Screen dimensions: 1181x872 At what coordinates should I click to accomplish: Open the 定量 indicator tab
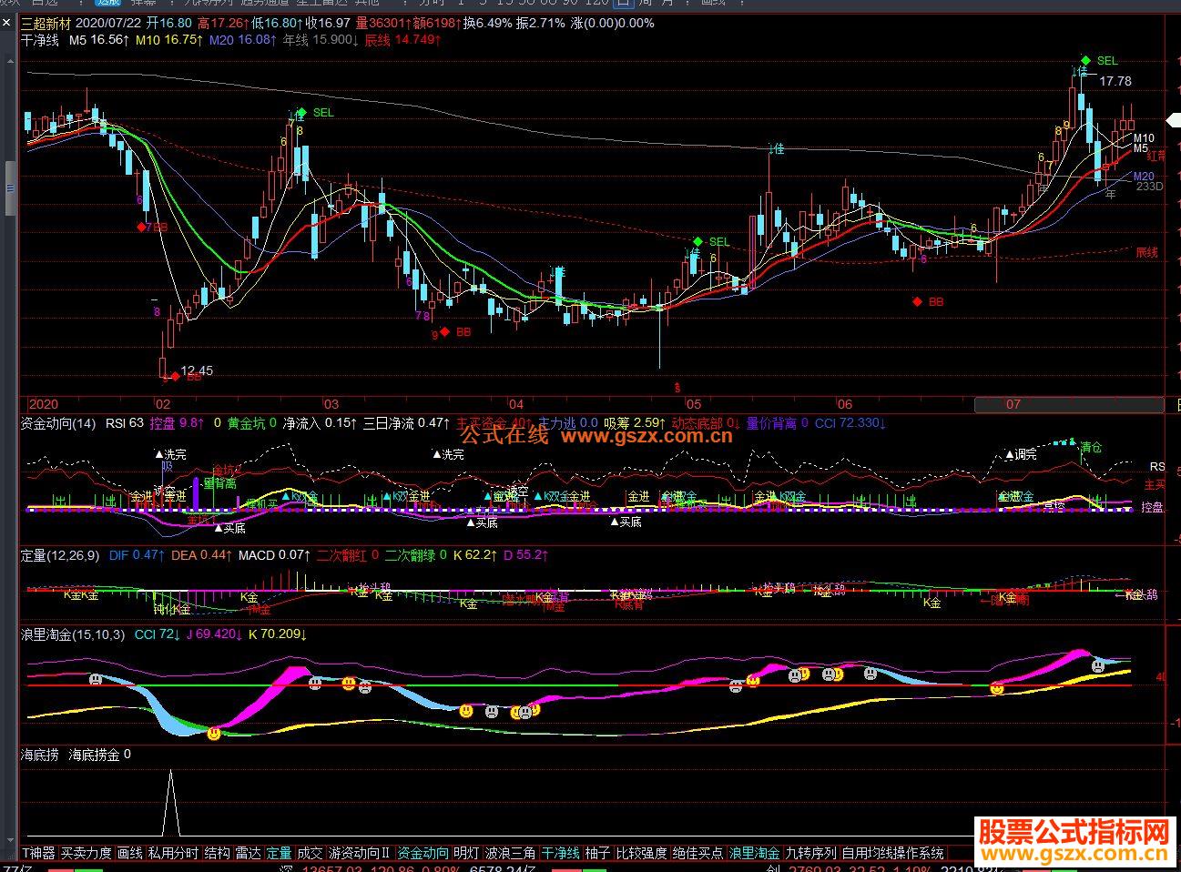pos(279,853)
